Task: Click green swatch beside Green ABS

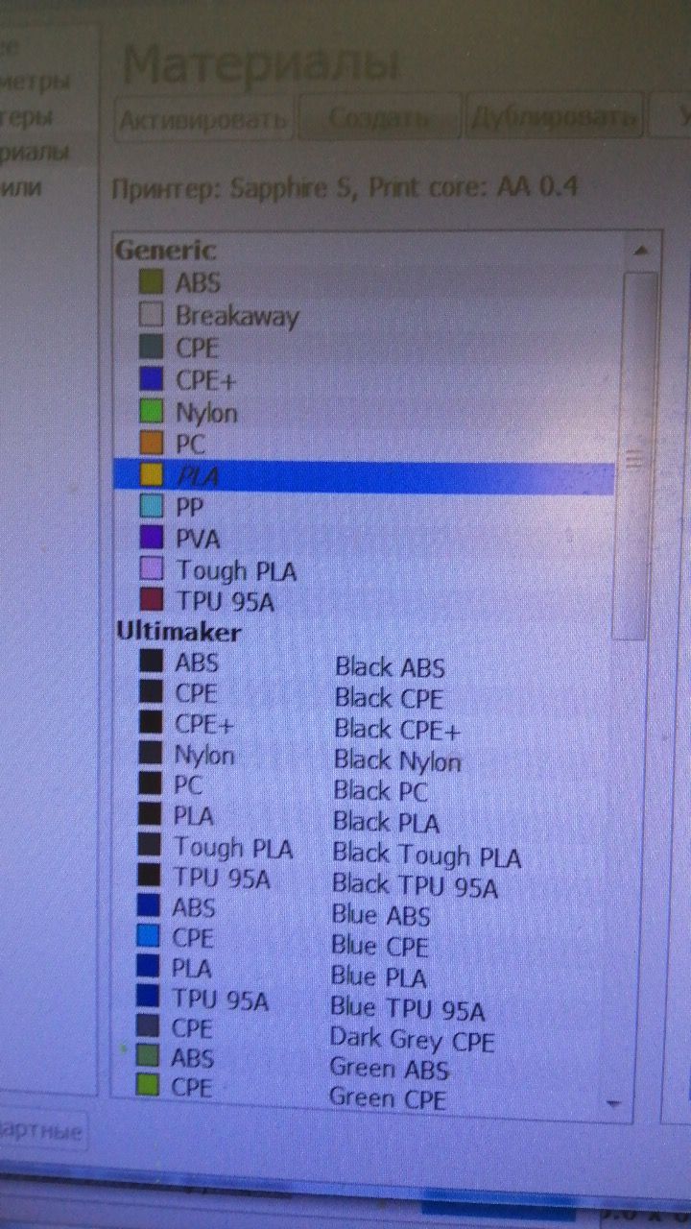Action: 147,1057
